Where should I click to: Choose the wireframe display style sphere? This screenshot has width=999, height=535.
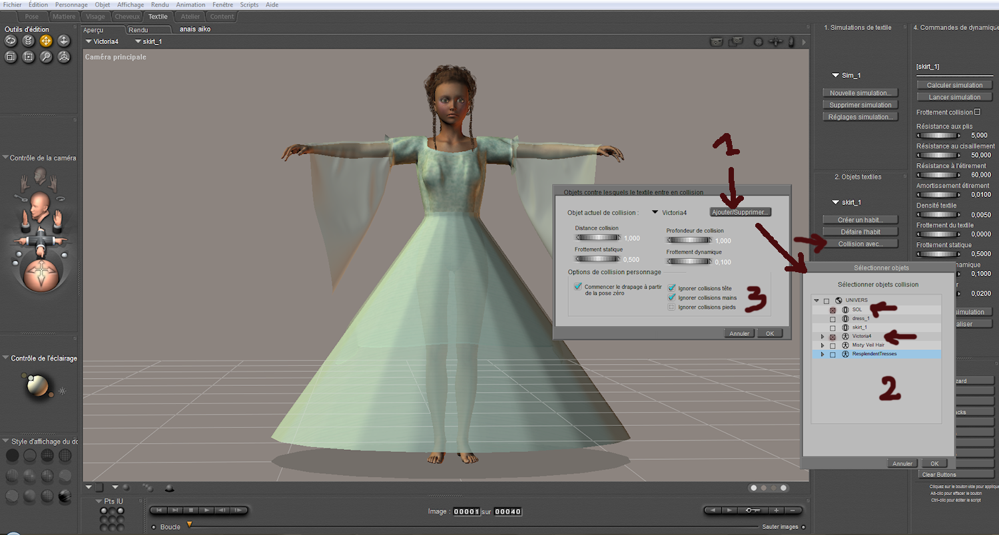(47, 455)
